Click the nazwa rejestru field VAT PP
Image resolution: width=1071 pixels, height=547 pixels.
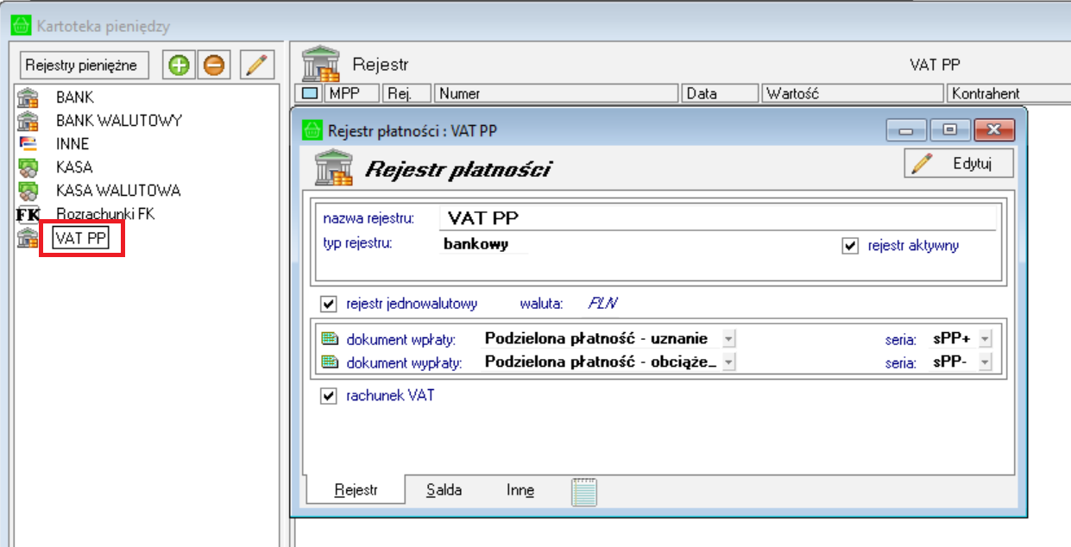pos(718,219)
